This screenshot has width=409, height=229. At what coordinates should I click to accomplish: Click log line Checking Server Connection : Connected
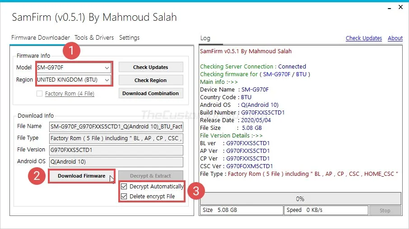[x=253, y=66]
